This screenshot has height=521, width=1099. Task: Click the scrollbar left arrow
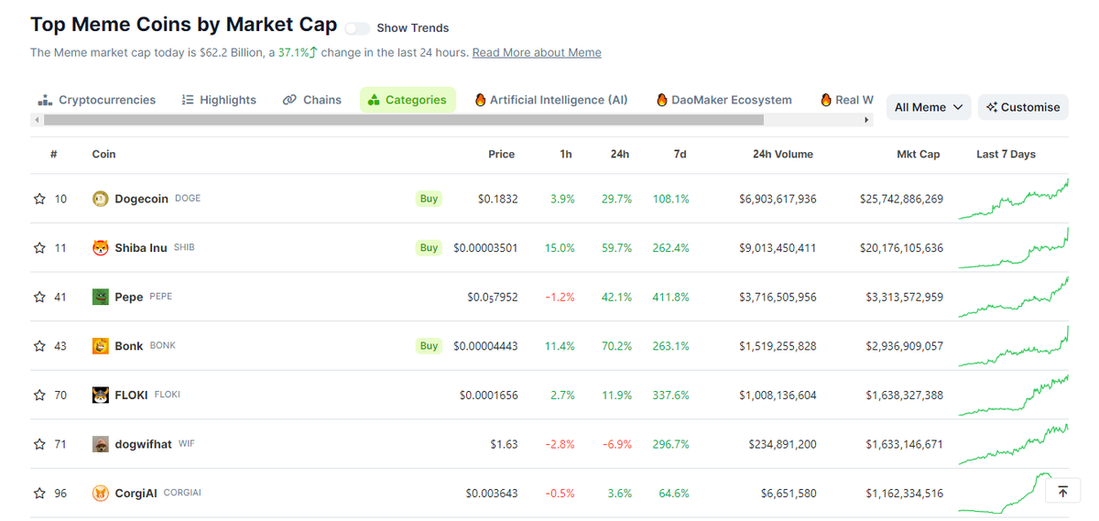point(37,120)
